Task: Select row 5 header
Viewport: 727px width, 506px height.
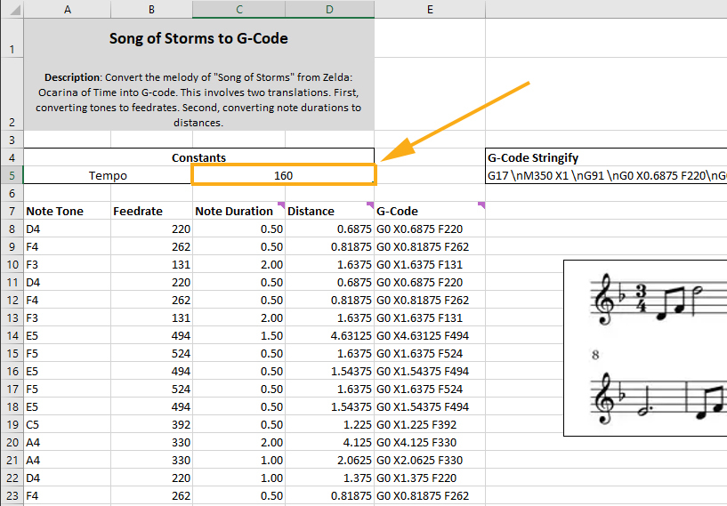Action: click(x=12, y=175)
